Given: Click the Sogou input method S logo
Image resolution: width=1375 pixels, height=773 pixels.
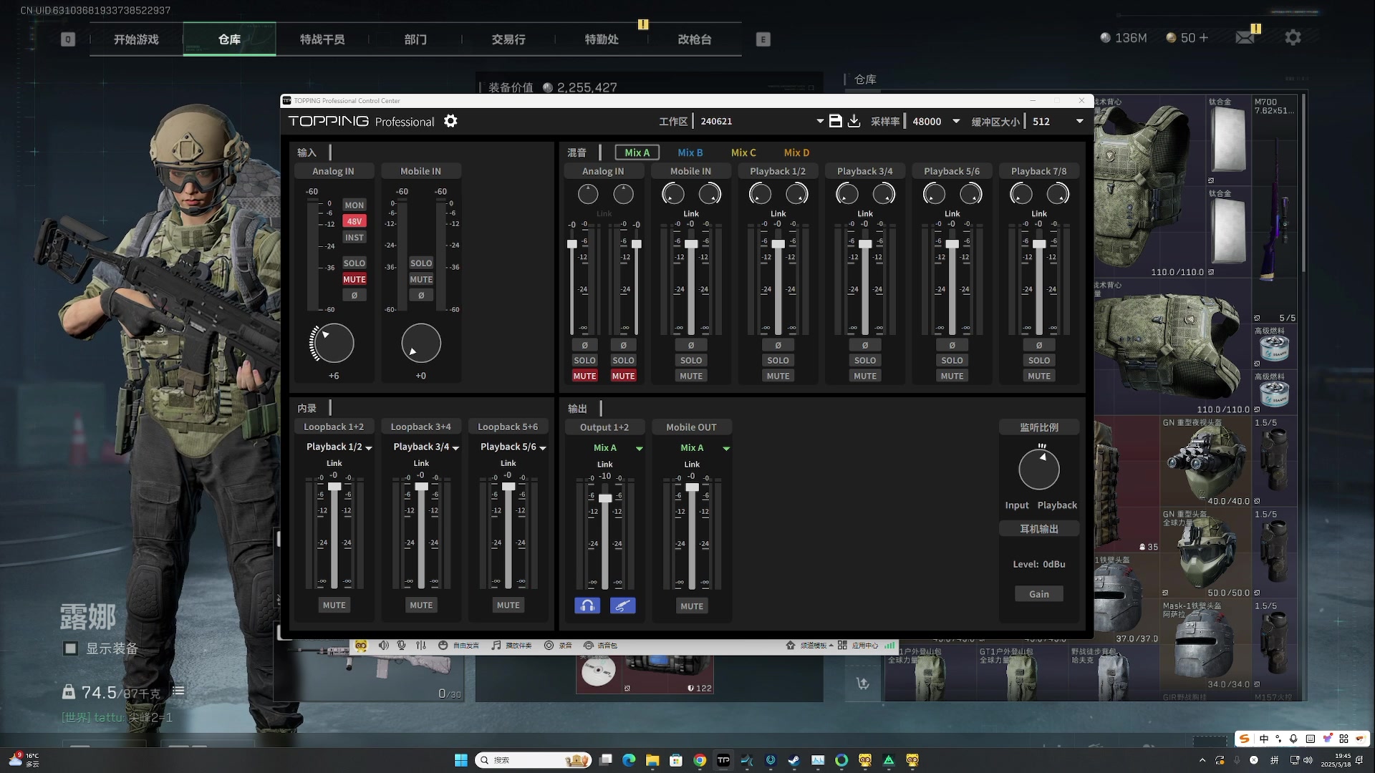Looking at the screenshot, I should click(x=1245, y=739).
